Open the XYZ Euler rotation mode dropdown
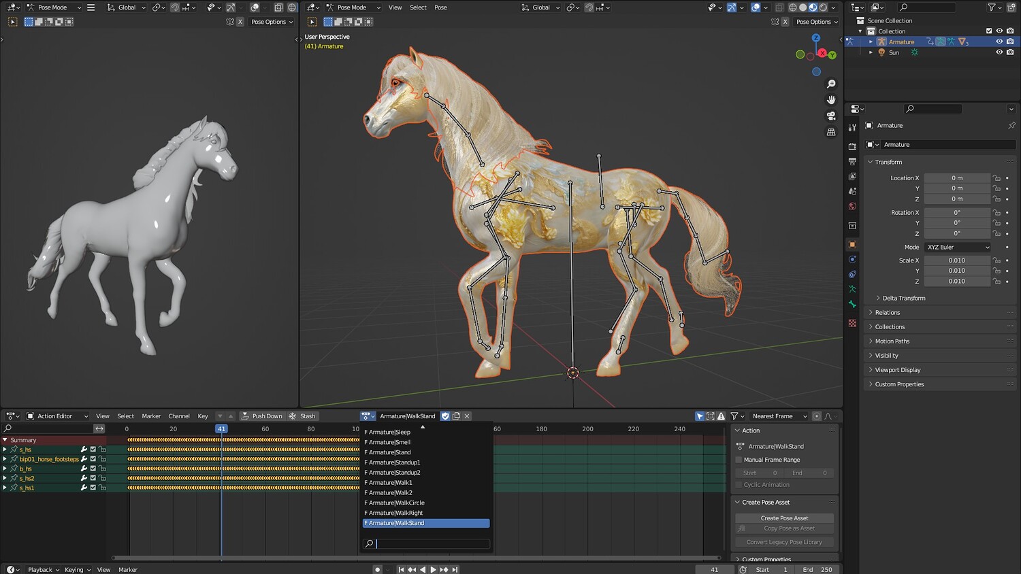1021x574 pixels. (957, 247)
